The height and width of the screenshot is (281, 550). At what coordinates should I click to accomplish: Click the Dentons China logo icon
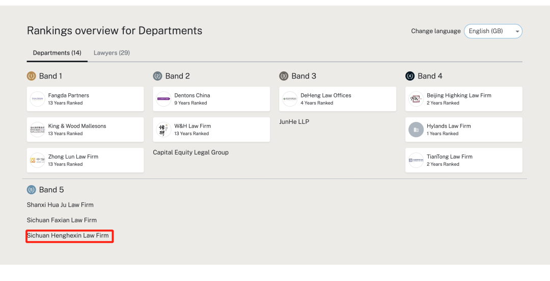pyautogui.click(x=163, y=99)
